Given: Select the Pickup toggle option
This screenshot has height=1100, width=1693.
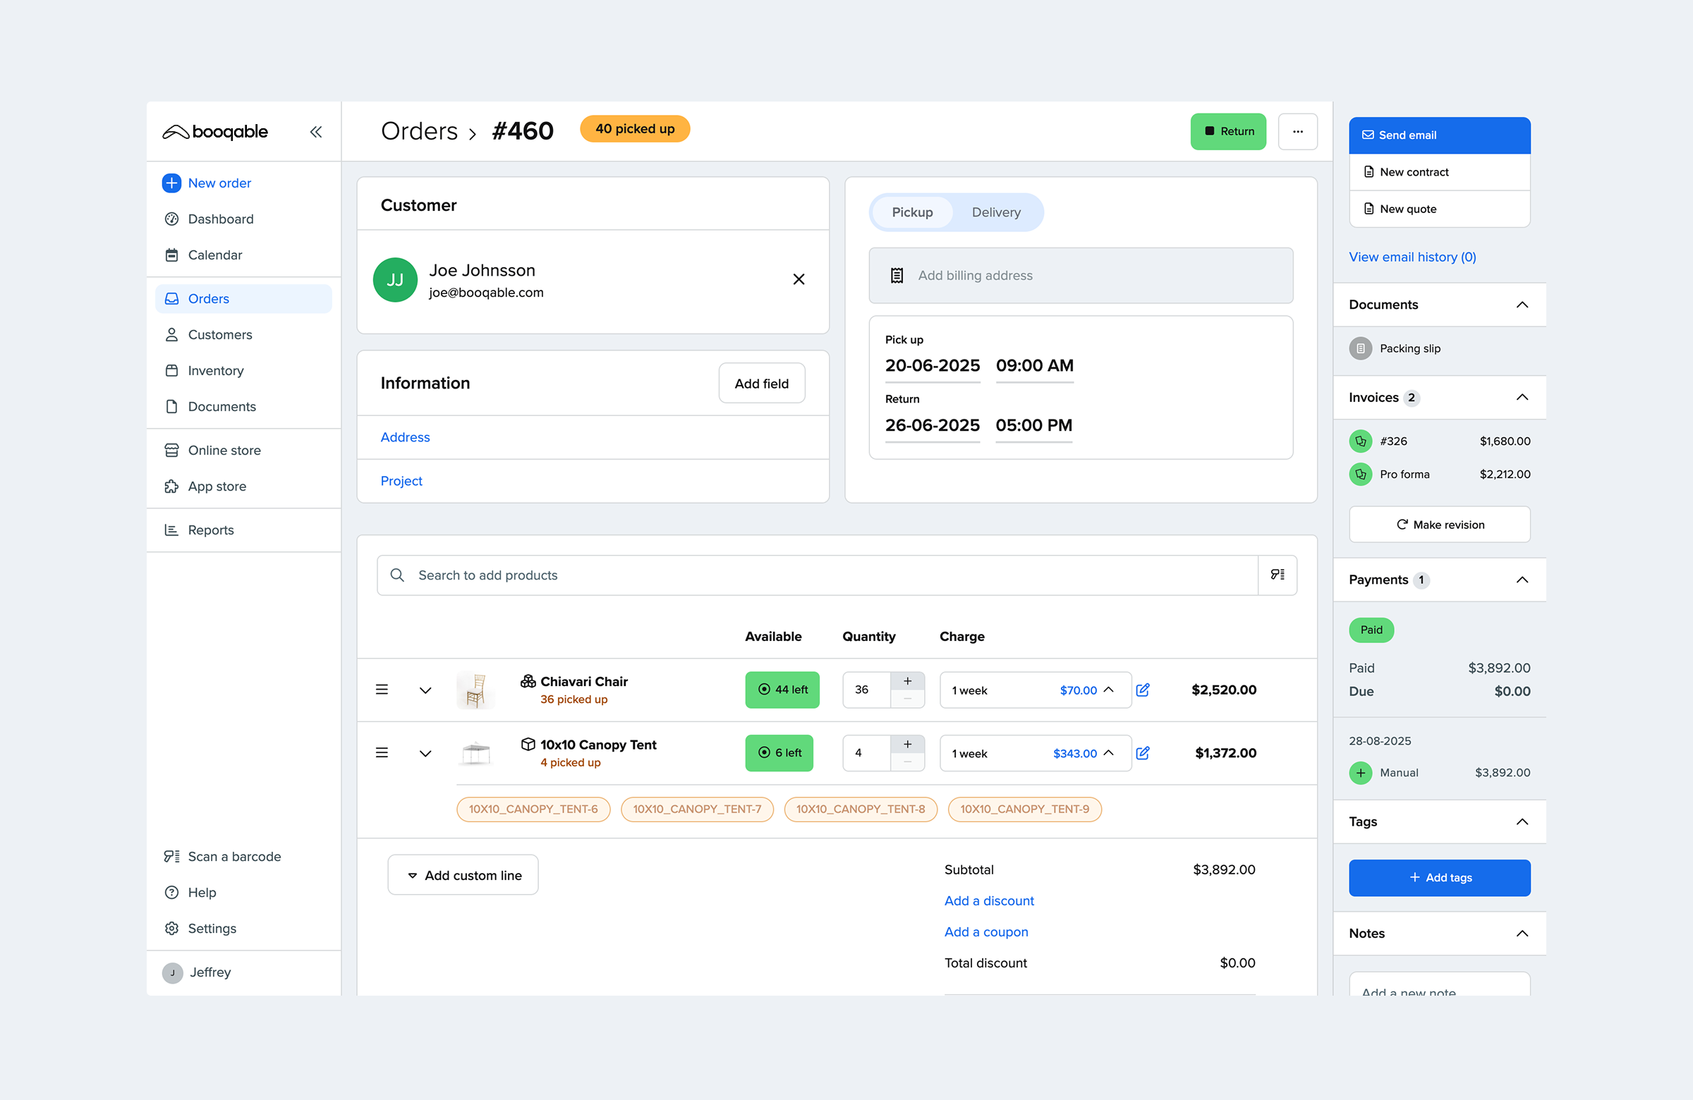Looking at the screenshot, I should click(x=912, y=212).
